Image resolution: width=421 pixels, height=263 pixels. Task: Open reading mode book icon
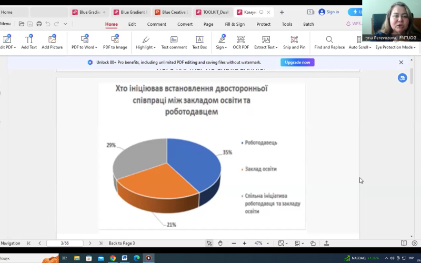(404, 243)
